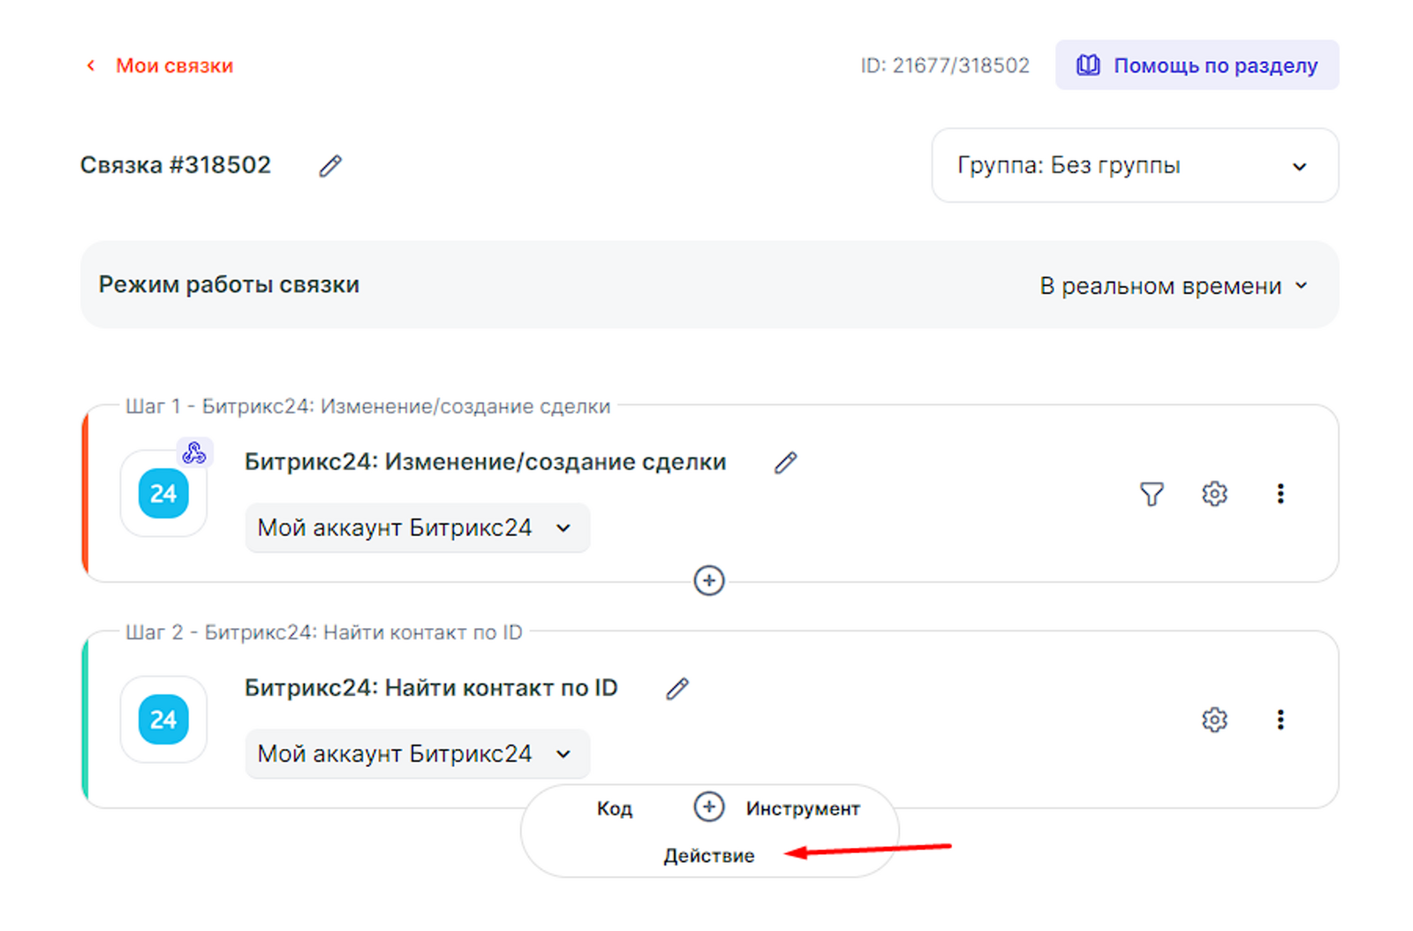Click the plus icon below Step 2
The image size is (1413, 931).
pyautogui.click(x=709, y=806)
